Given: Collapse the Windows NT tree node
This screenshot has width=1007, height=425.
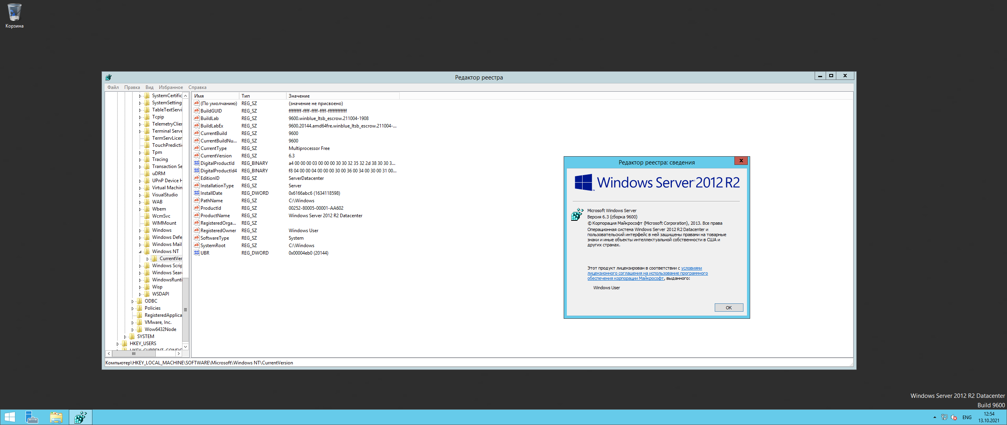Looking at the screenshot, I should pyautogui.click(x=140, y=252).
